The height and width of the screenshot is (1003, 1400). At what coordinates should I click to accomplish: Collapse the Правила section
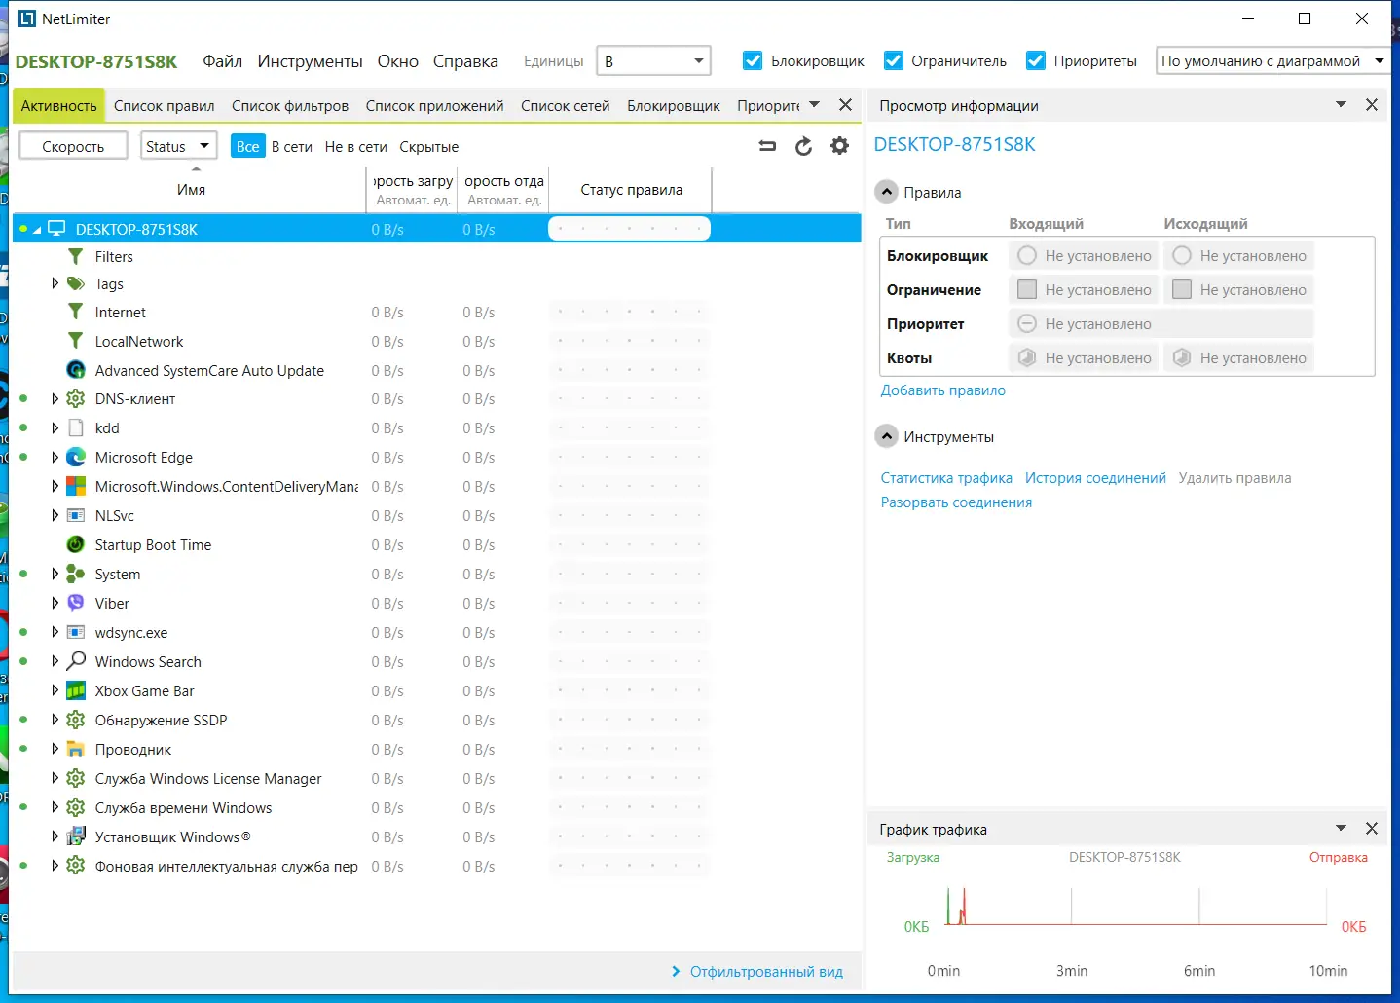(x=886, y=192)
